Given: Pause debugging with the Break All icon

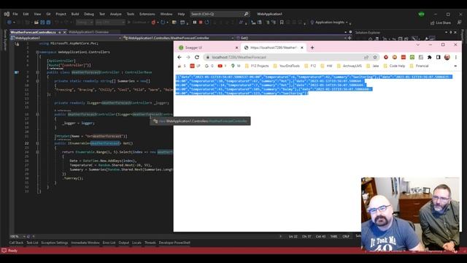Looking at the screenshot, I should pyautogui.click(x=195, y=23).
